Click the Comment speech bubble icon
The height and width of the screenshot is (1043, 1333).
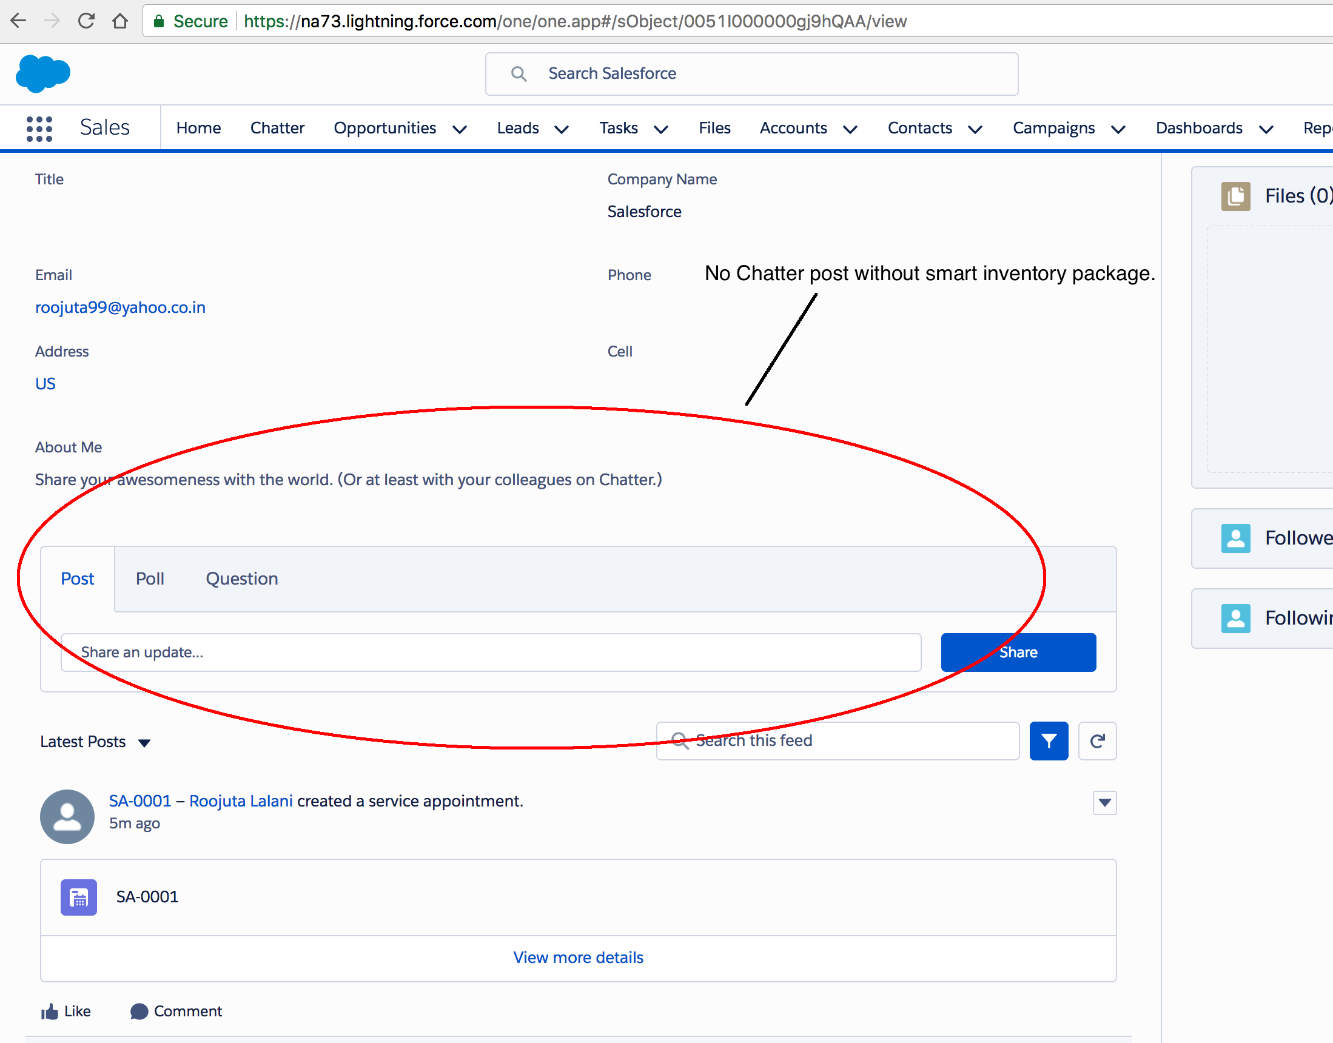pyautogui.click(x=139, y=1011)
